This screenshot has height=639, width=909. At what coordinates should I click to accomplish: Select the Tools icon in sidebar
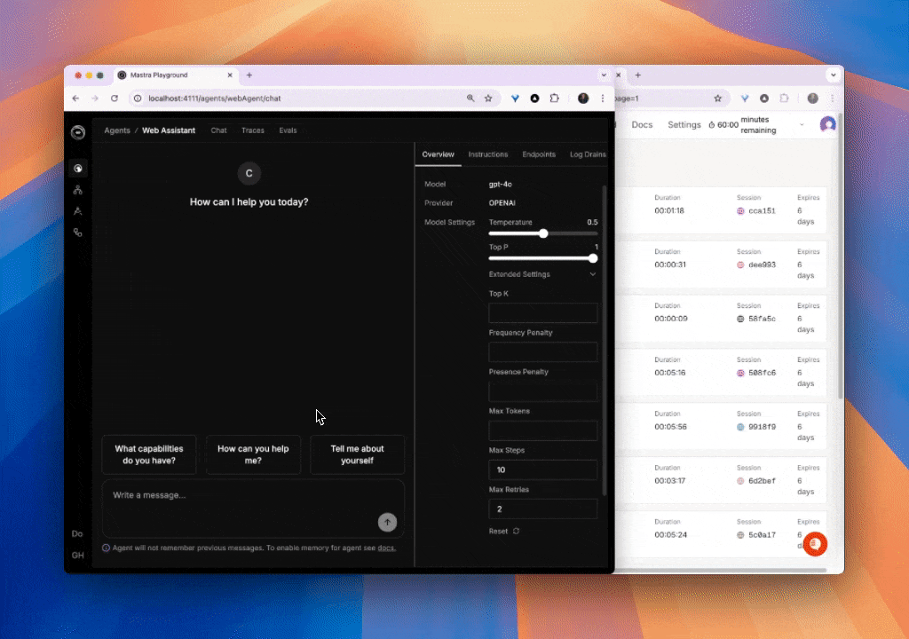click(x=78, y=211)
